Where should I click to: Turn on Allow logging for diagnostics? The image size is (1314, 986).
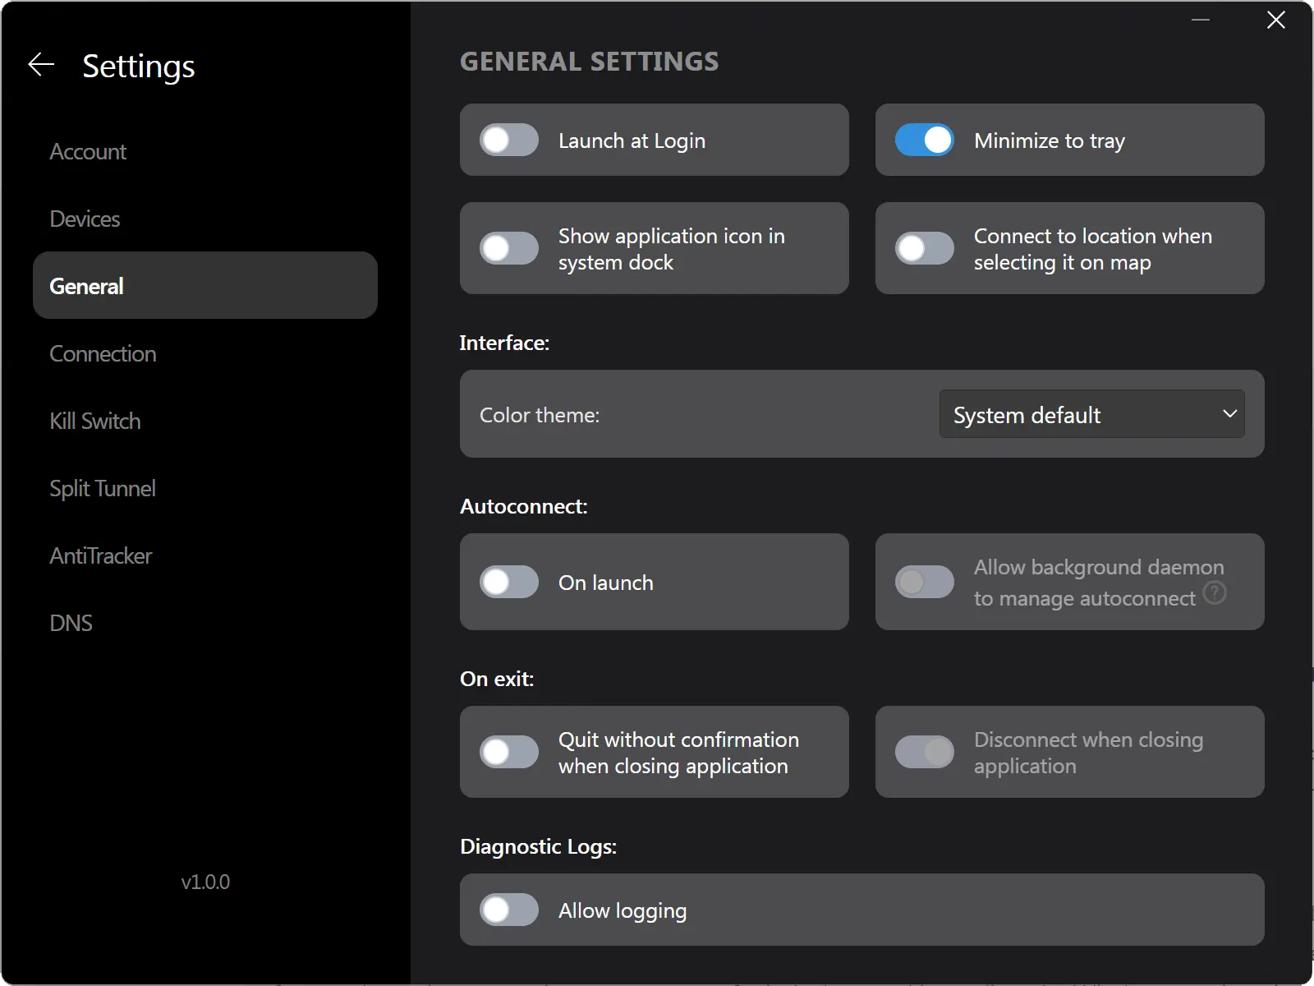click(508, 910)
